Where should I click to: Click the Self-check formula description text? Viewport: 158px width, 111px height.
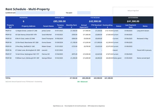[x=24, y=82]
